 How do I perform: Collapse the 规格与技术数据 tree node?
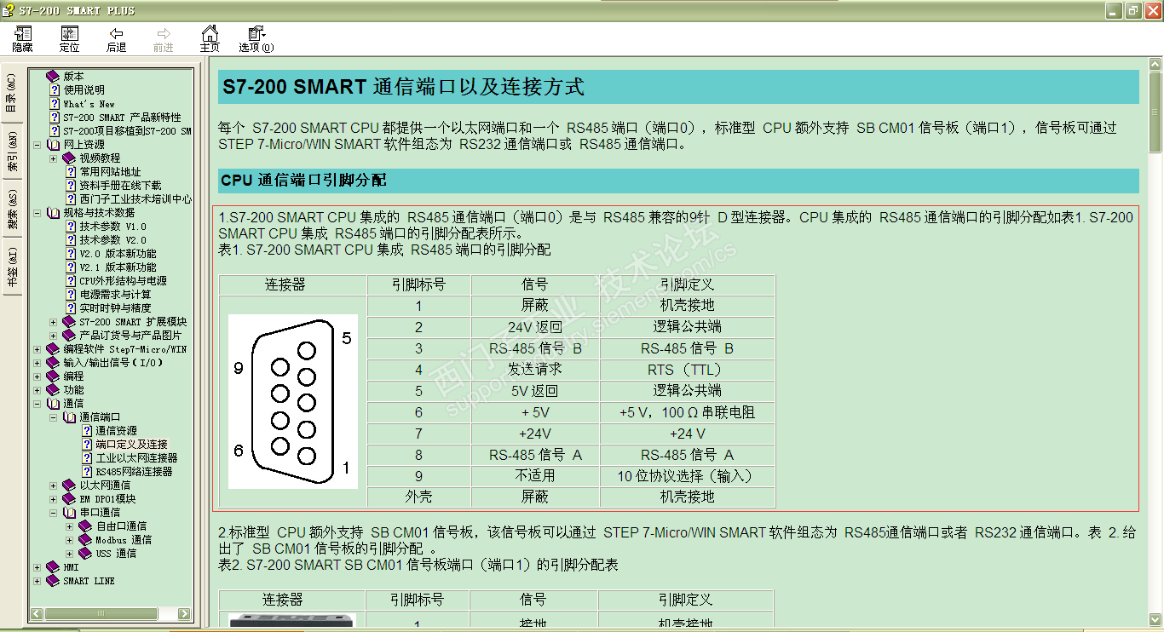37,213
